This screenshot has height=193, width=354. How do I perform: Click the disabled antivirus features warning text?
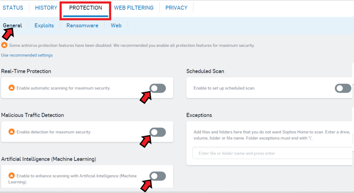click(x=132, y=46)
